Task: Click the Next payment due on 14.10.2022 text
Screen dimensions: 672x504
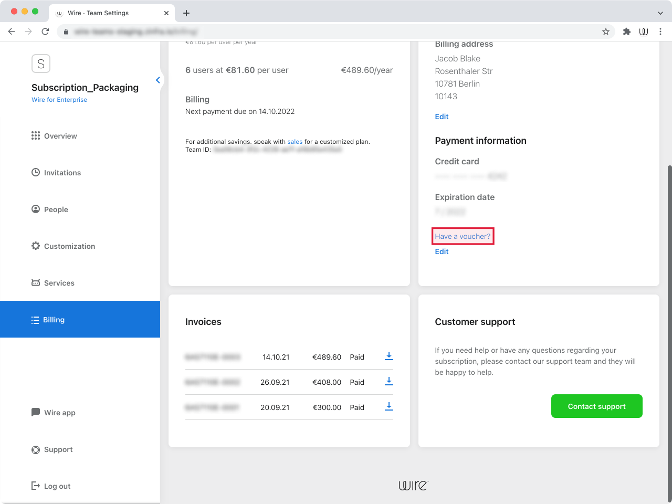Action: (x=240, y=111)
